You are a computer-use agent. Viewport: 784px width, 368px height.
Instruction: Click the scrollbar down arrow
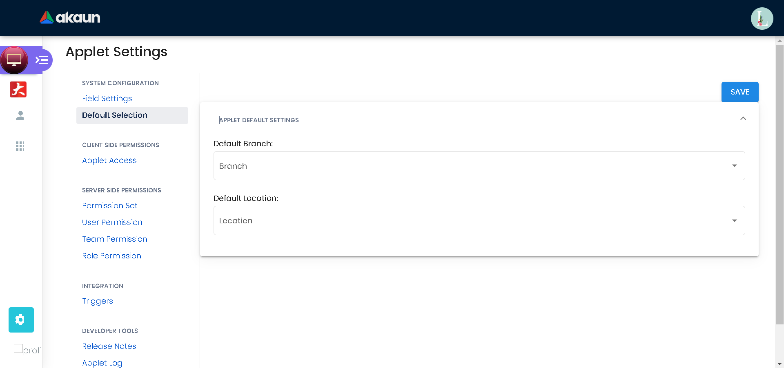click(780, 364)
